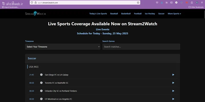Screen dimensions: 205x102
Task: Click the site security padlock icon
Action: (35, 3)
